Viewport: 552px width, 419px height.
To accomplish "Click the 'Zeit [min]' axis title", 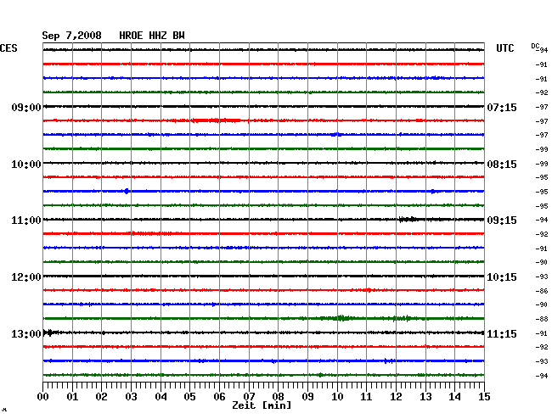I will pyautogui.click(x=262, y=405).
